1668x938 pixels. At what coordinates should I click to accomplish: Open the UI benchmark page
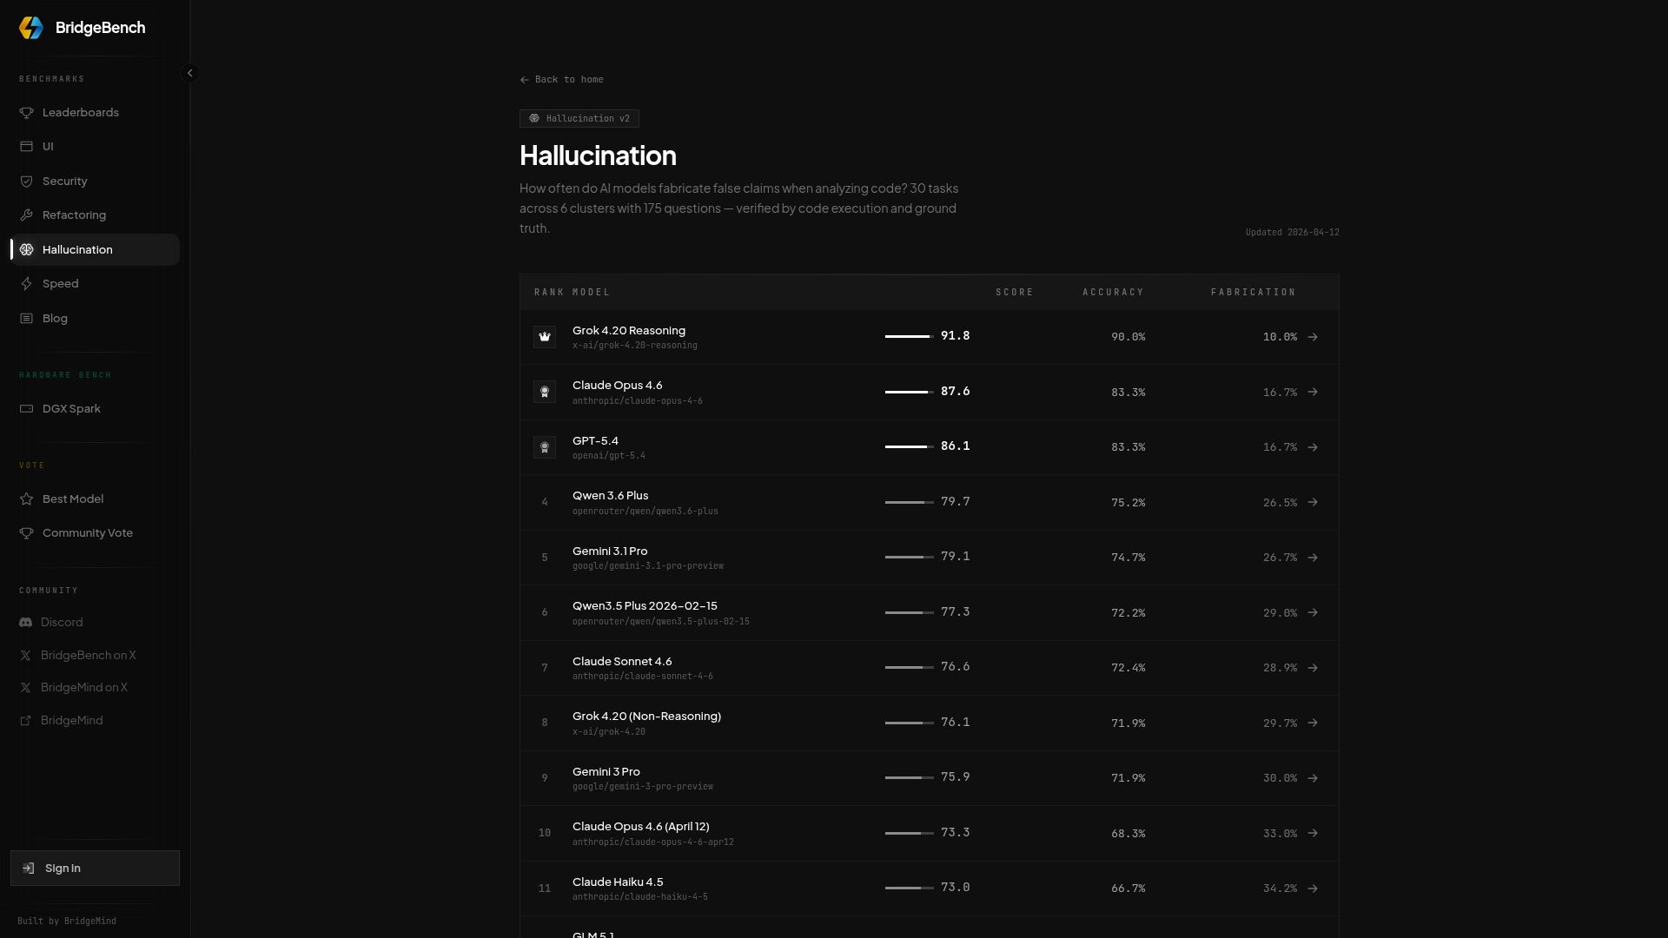point(95,147)
